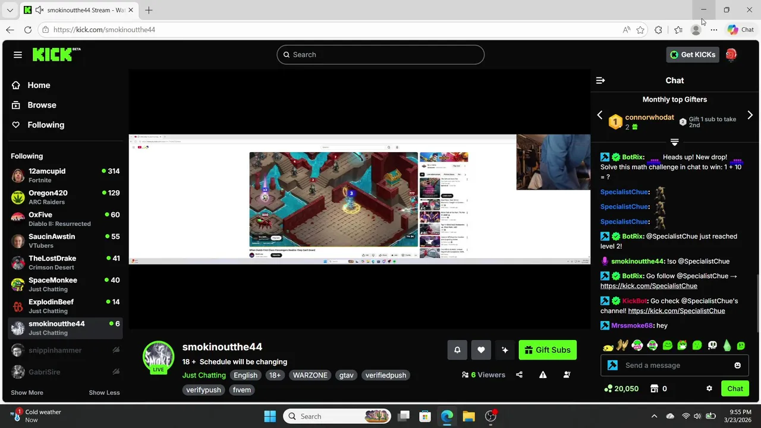Select the English tag
The width and height of the screenshot is (761, 428).
[x=246, y=375]
